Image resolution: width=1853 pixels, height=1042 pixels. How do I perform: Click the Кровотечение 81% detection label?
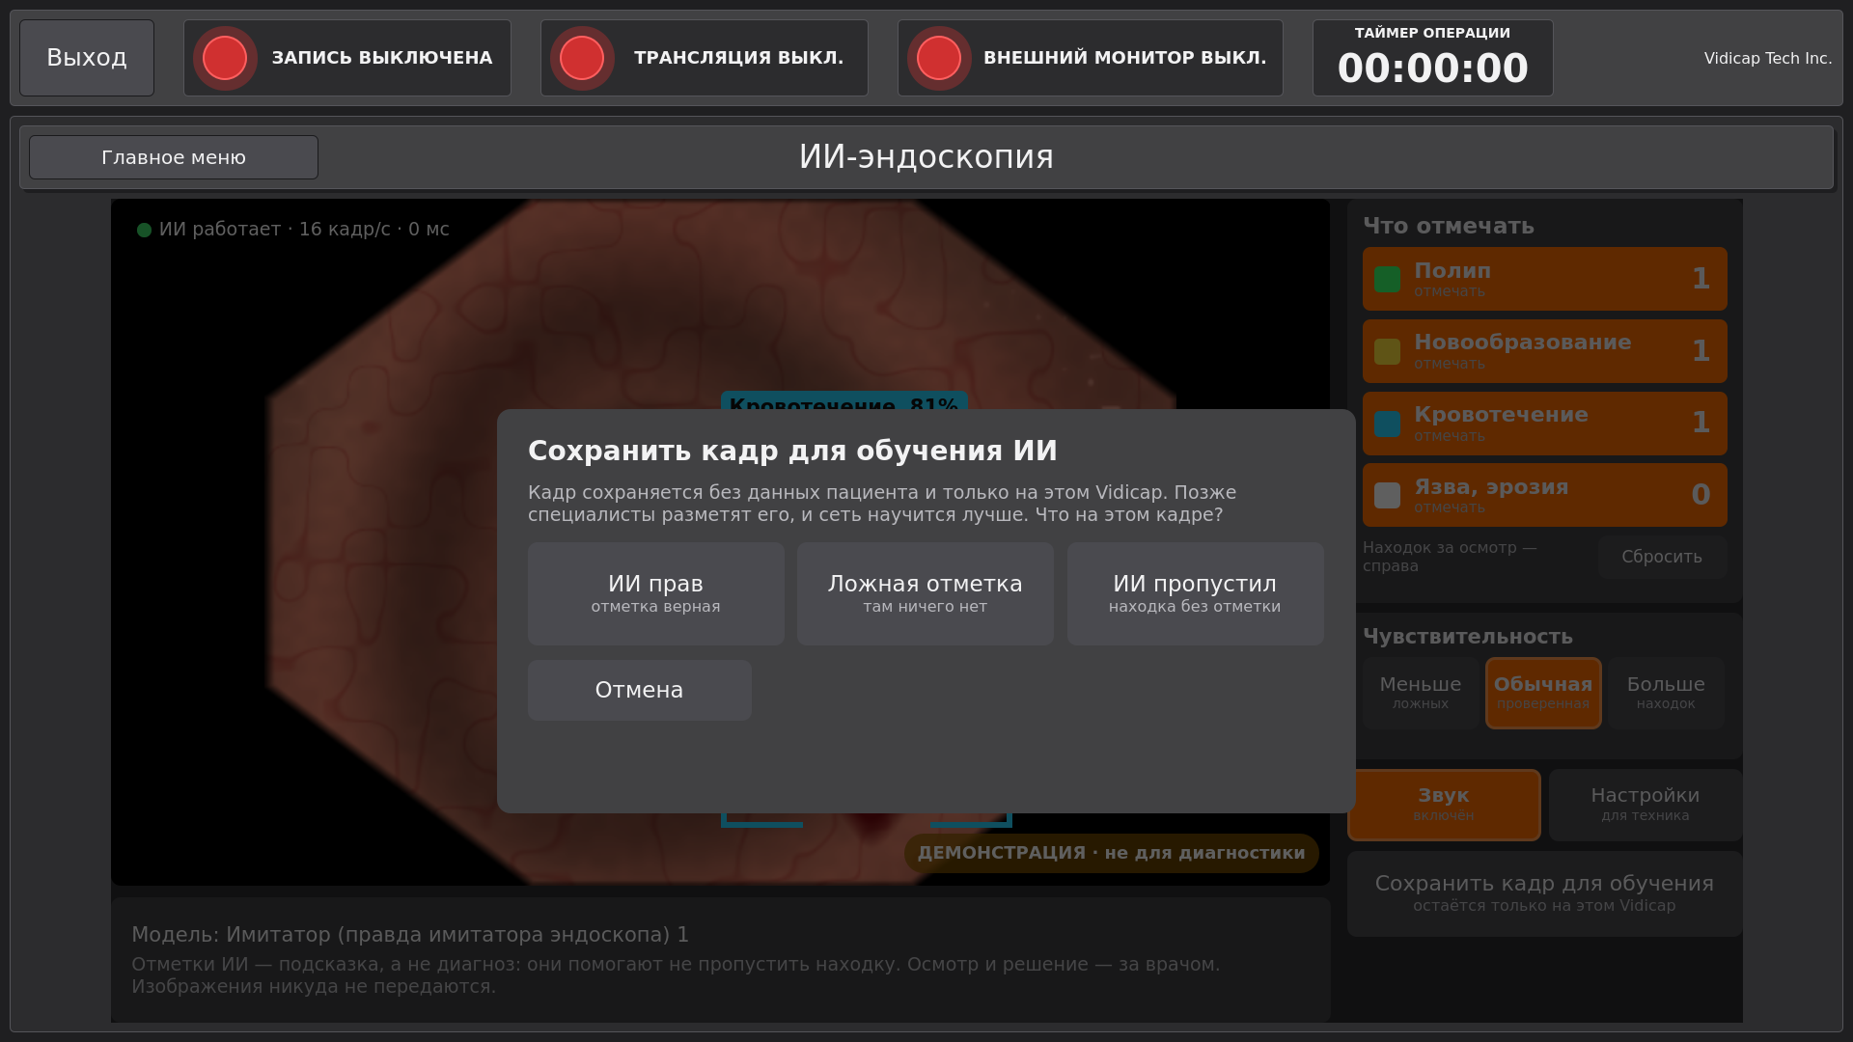[x=844, y=401]
